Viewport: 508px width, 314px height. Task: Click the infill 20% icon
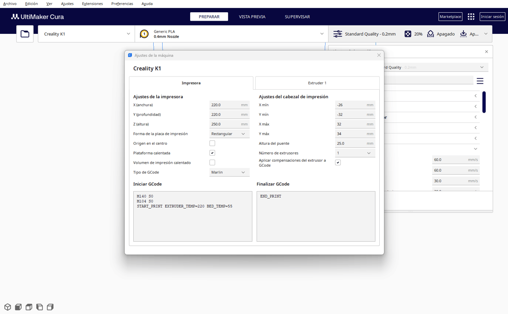(x=408, y=34)
